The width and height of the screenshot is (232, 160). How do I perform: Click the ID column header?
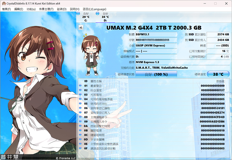tap(86, 81)
